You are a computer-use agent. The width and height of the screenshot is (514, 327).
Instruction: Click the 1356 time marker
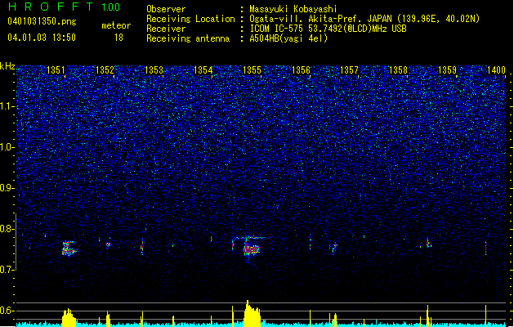pos(301,69)
